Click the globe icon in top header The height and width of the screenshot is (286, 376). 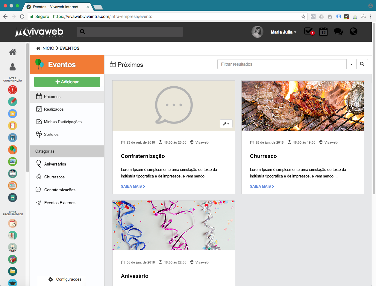(x=354, y=31)
